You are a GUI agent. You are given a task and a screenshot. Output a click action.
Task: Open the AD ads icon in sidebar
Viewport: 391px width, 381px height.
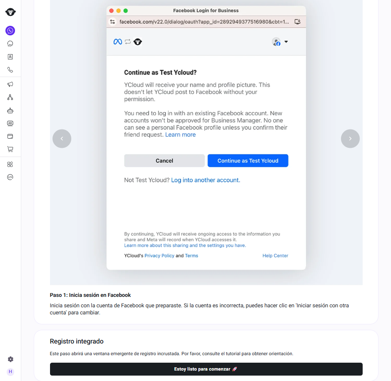(10, 123)
